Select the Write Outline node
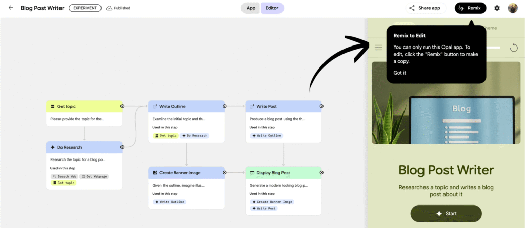The height and width of the screenshot is (228, 525). tap(186, 106)
